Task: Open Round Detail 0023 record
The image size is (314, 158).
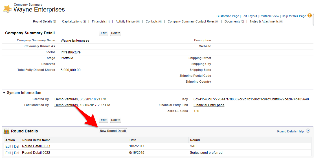Action: (x=36, y=146)
